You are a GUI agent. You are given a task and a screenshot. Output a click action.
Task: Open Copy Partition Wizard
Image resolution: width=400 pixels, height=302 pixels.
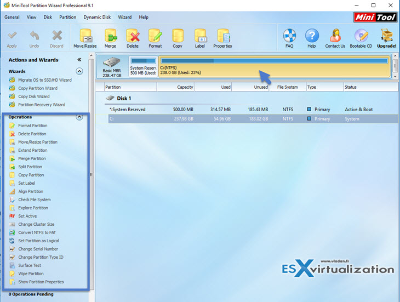(33, 88)
